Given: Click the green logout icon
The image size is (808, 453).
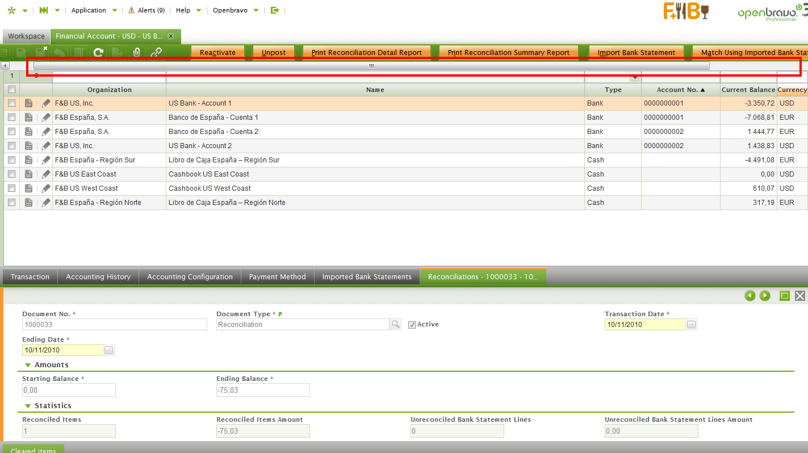Looking at the screenshot, I should [x=275, y=10].
